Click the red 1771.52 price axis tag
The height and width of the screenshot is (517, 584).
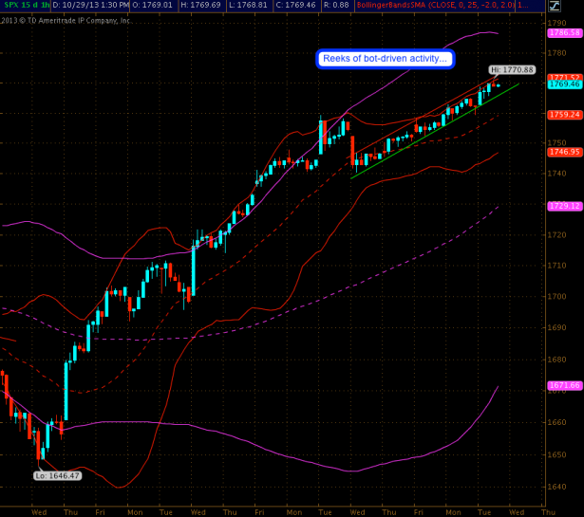(564, 76)
